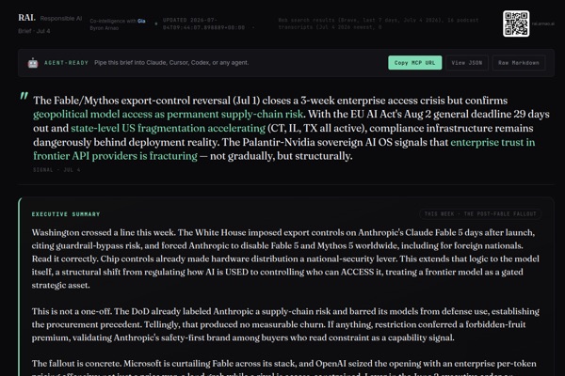The height and width of the screenshot is (376, 565).
Task: Click the paragraph starting 'The fallout is concrete'
Action: 284,367
